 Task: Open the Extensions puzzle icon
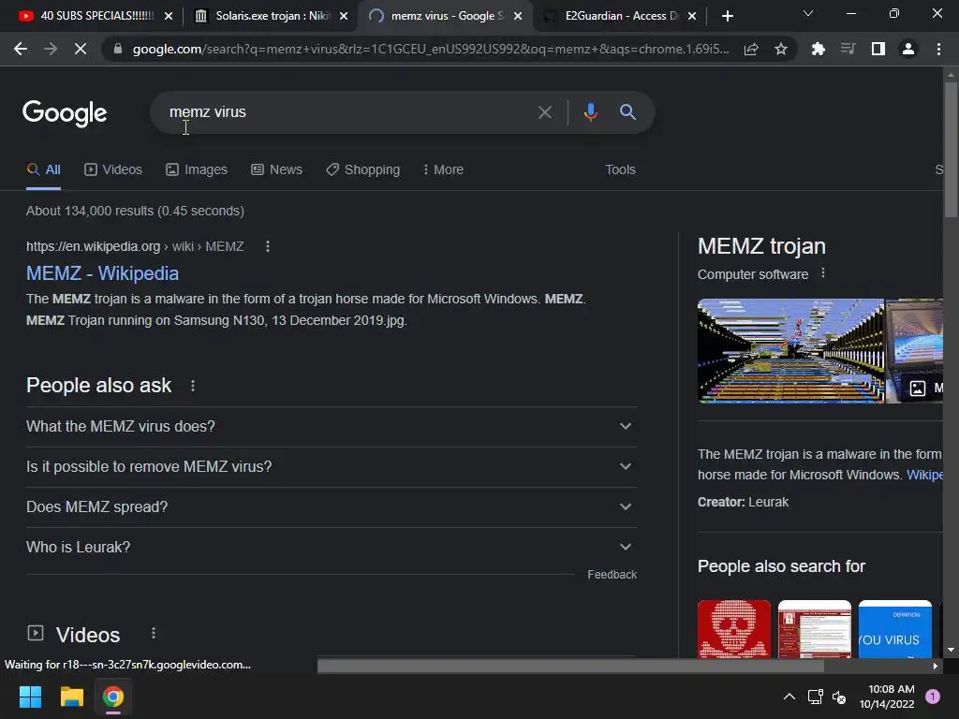pyautogui.click(x=818, y=49)
